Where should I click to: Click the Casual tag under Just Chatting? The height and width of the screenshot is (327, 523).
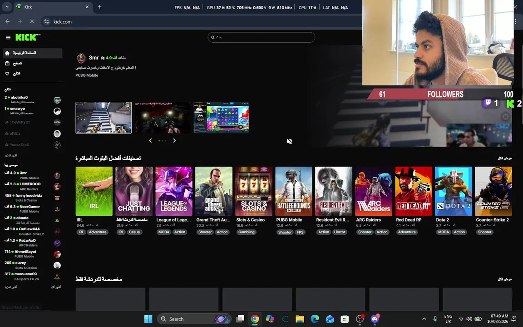135,232
